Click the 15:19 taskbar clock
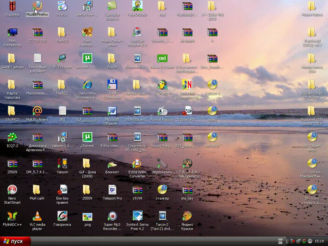This screenshot has height=246, width=328. [319, 241]
